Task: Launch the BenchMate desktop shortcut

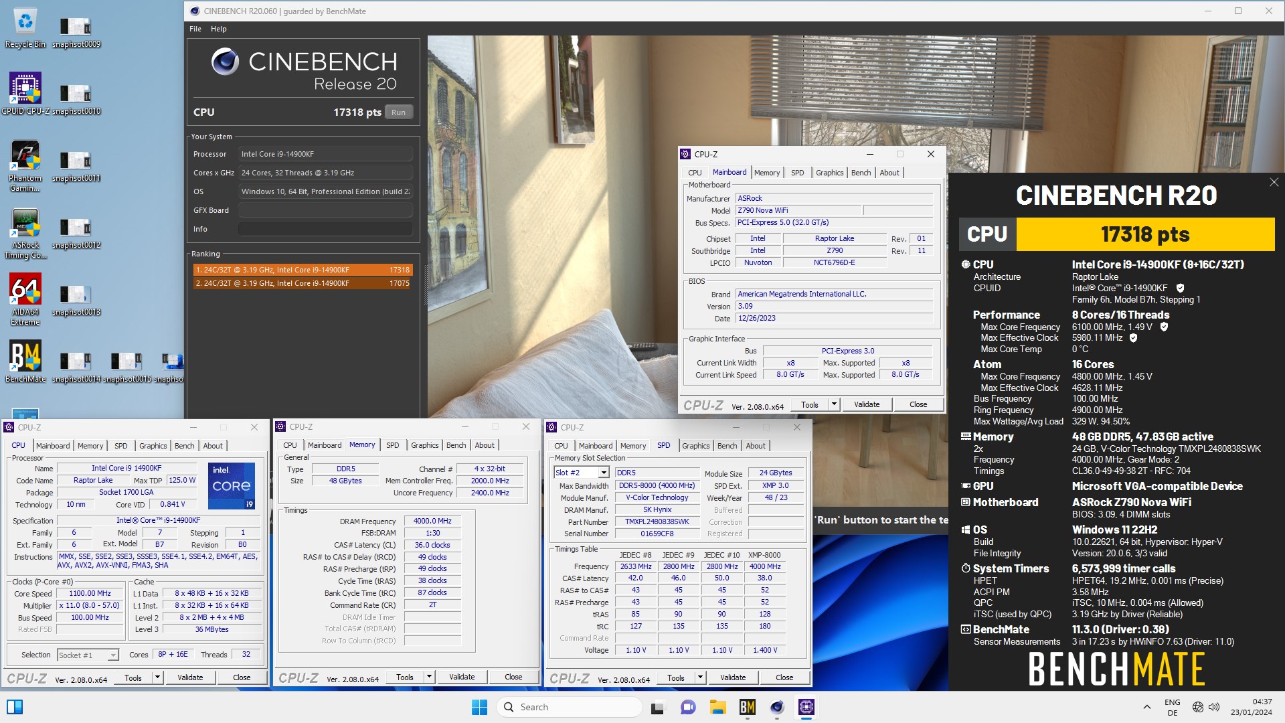Action: (x=25, y=361)
